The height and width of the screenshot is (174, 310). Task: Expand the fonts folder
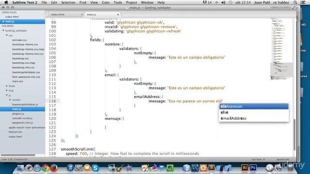point(7,86)
